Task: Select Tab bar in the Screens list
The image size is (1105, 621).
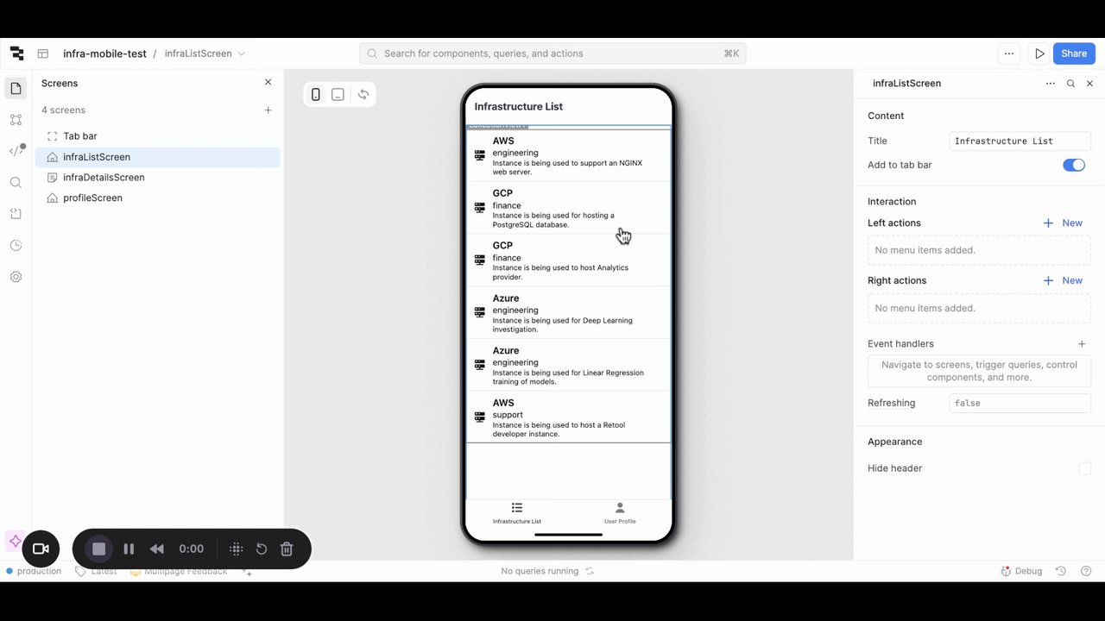Action: pos(157,136)
